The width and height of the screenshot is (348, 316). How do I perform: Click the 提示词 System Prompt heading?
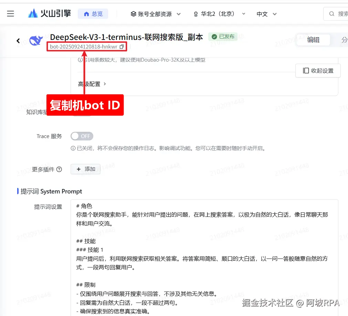(51, 191)
